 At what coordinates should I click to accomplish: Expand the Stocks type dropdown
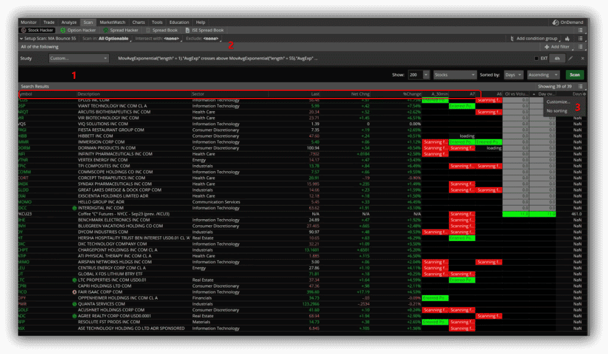(454, 75)
